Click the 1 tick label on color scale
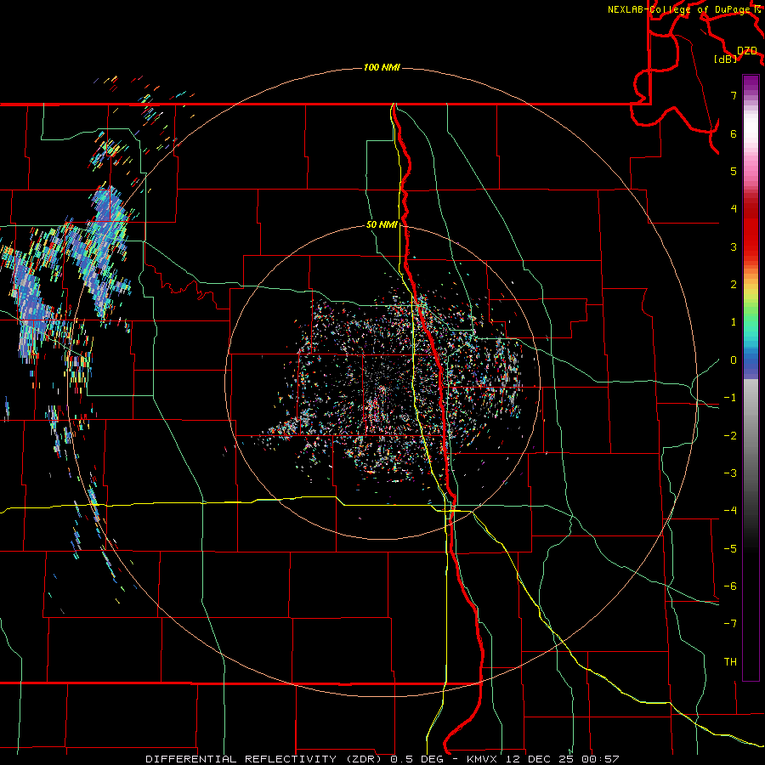The image size is (765, 765). pyautogui.click(x=734, y=322)
